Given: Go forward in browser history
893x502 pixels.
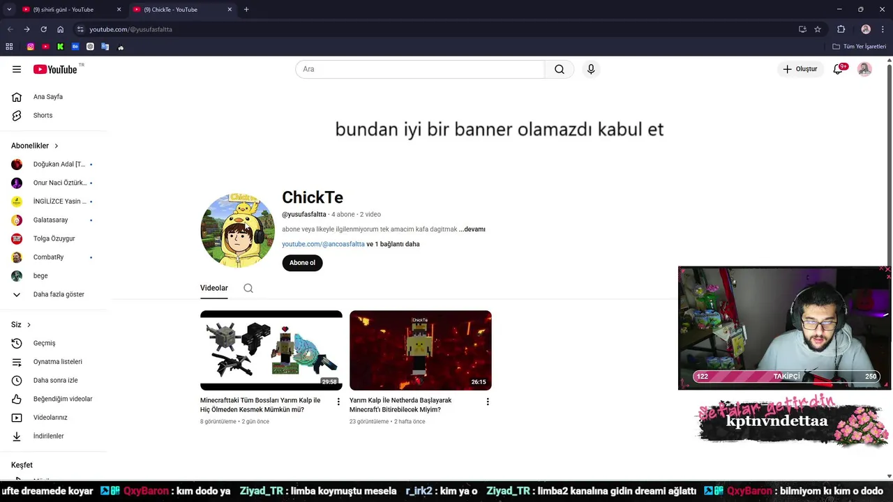Looking at the screenshot, I should pyautogui.click(x=27, y=29).
